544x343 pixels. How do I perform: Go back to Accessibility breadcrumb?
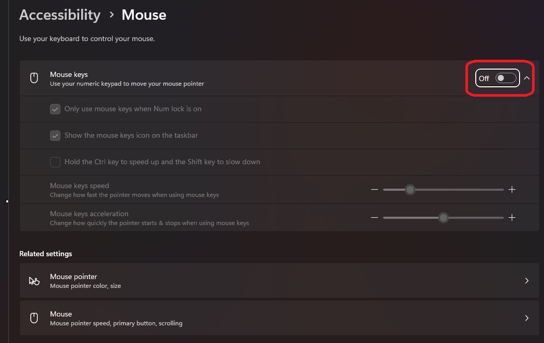point(60,15)
